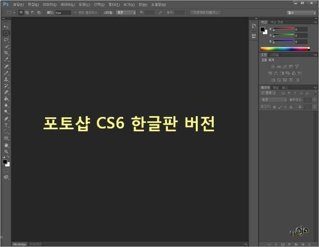Open layer filter type dropdown
This screenshot has width=319, height=247.
[268, 93]
